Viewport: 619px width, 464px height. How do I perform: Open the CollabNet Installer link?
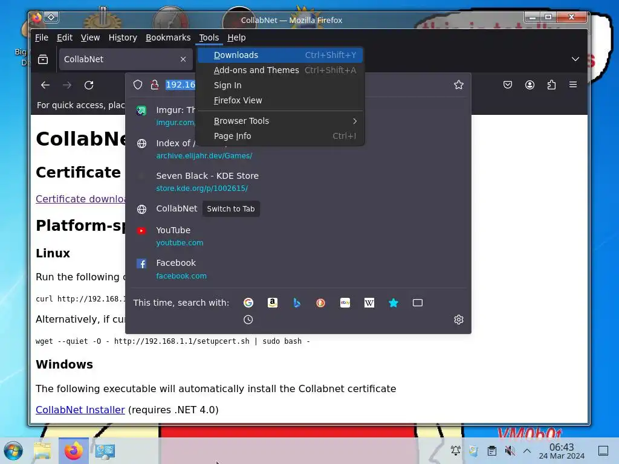(x=80, y=410)
